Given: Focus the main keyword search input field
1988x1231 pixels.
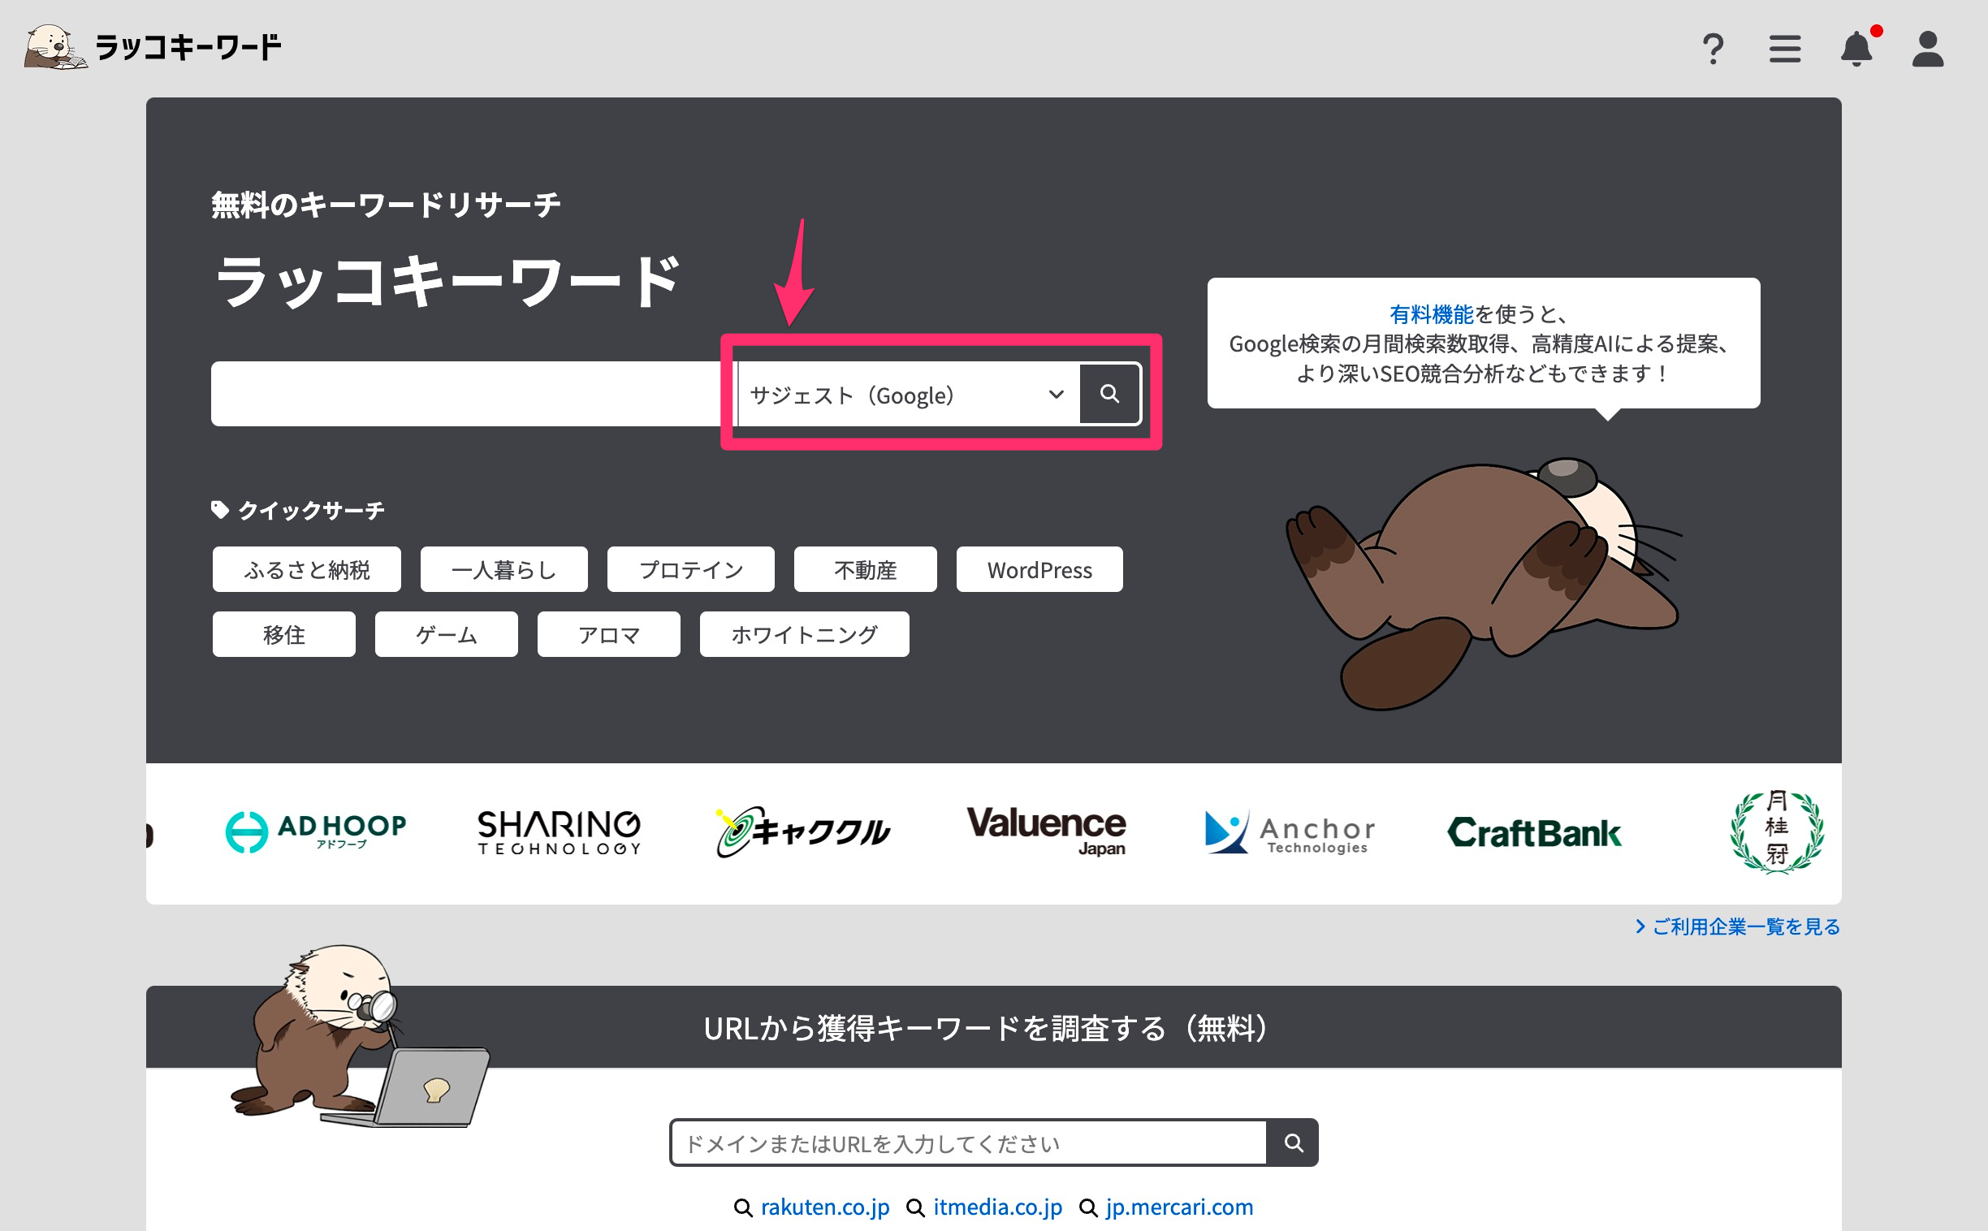Looking at the screenshot, I should pos(473,394).
